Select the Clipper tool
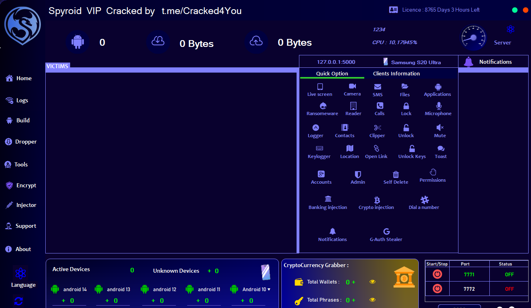531x308 pixels. 377,131
